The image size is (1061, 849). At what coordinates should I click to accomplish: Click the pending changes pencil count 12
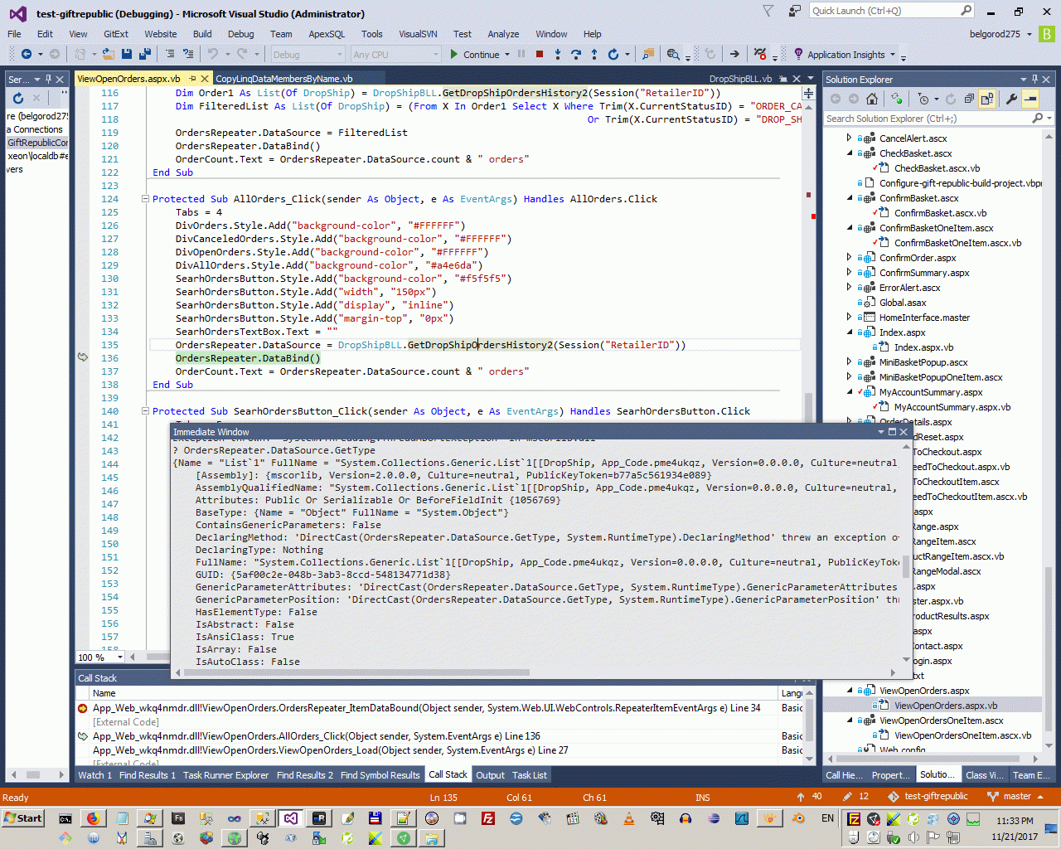[855, 797]
